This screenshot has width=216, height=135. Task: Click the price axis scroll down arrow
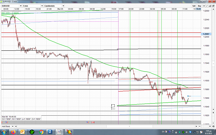(x=213, y=109)
